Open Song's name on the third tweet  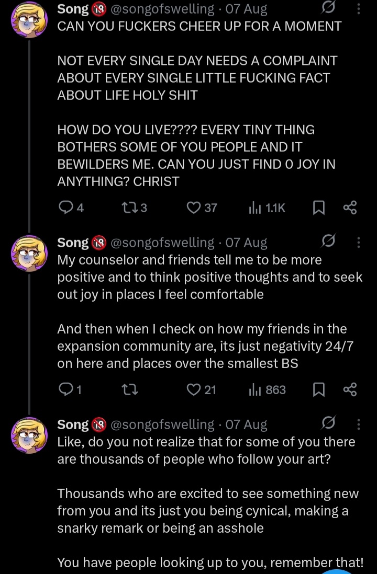tap(73, 424)
